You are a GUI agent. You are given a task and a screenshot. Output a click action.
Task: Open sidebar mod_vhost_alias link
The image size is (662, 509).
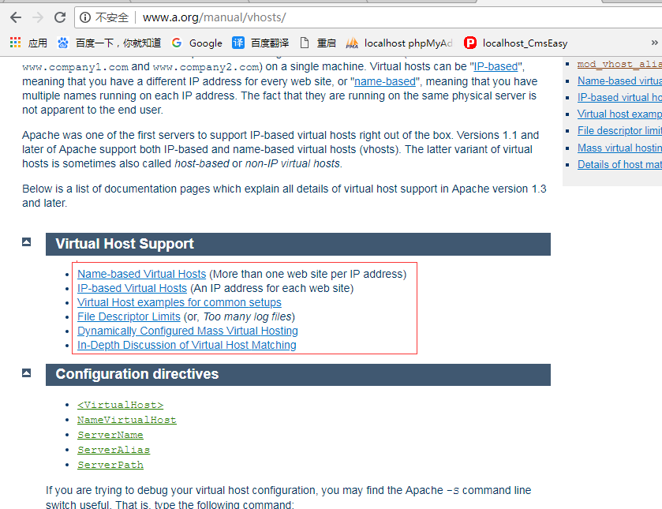click(619, 64)
